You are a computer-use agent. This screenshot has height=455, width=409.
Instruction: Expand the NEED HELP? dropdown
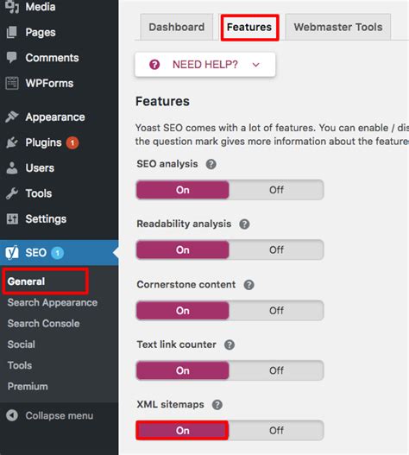[x=205, y=65]
